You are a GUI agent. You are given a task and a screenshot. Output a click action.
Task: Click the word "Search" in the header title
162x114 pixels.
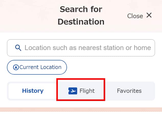(73, 9)
